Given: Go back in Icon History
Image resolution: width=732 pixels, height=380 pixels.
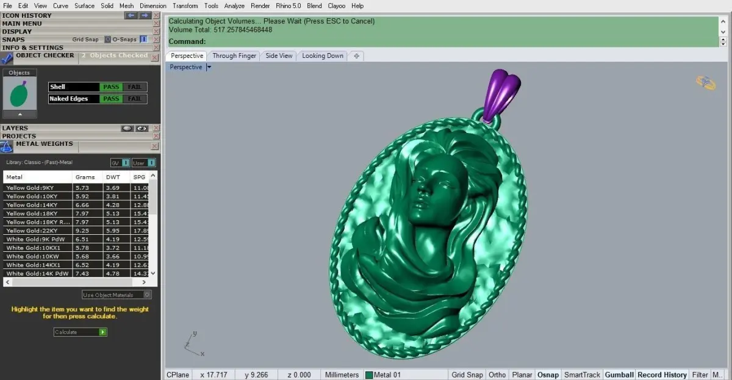Looking at the screenshot, I should (x=131, y=15).
